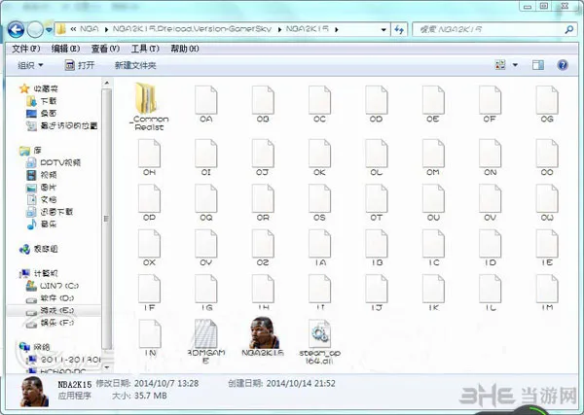This screenshot has height=415, width=584.
Task: Open the help question mark icon
Action: 563,65
